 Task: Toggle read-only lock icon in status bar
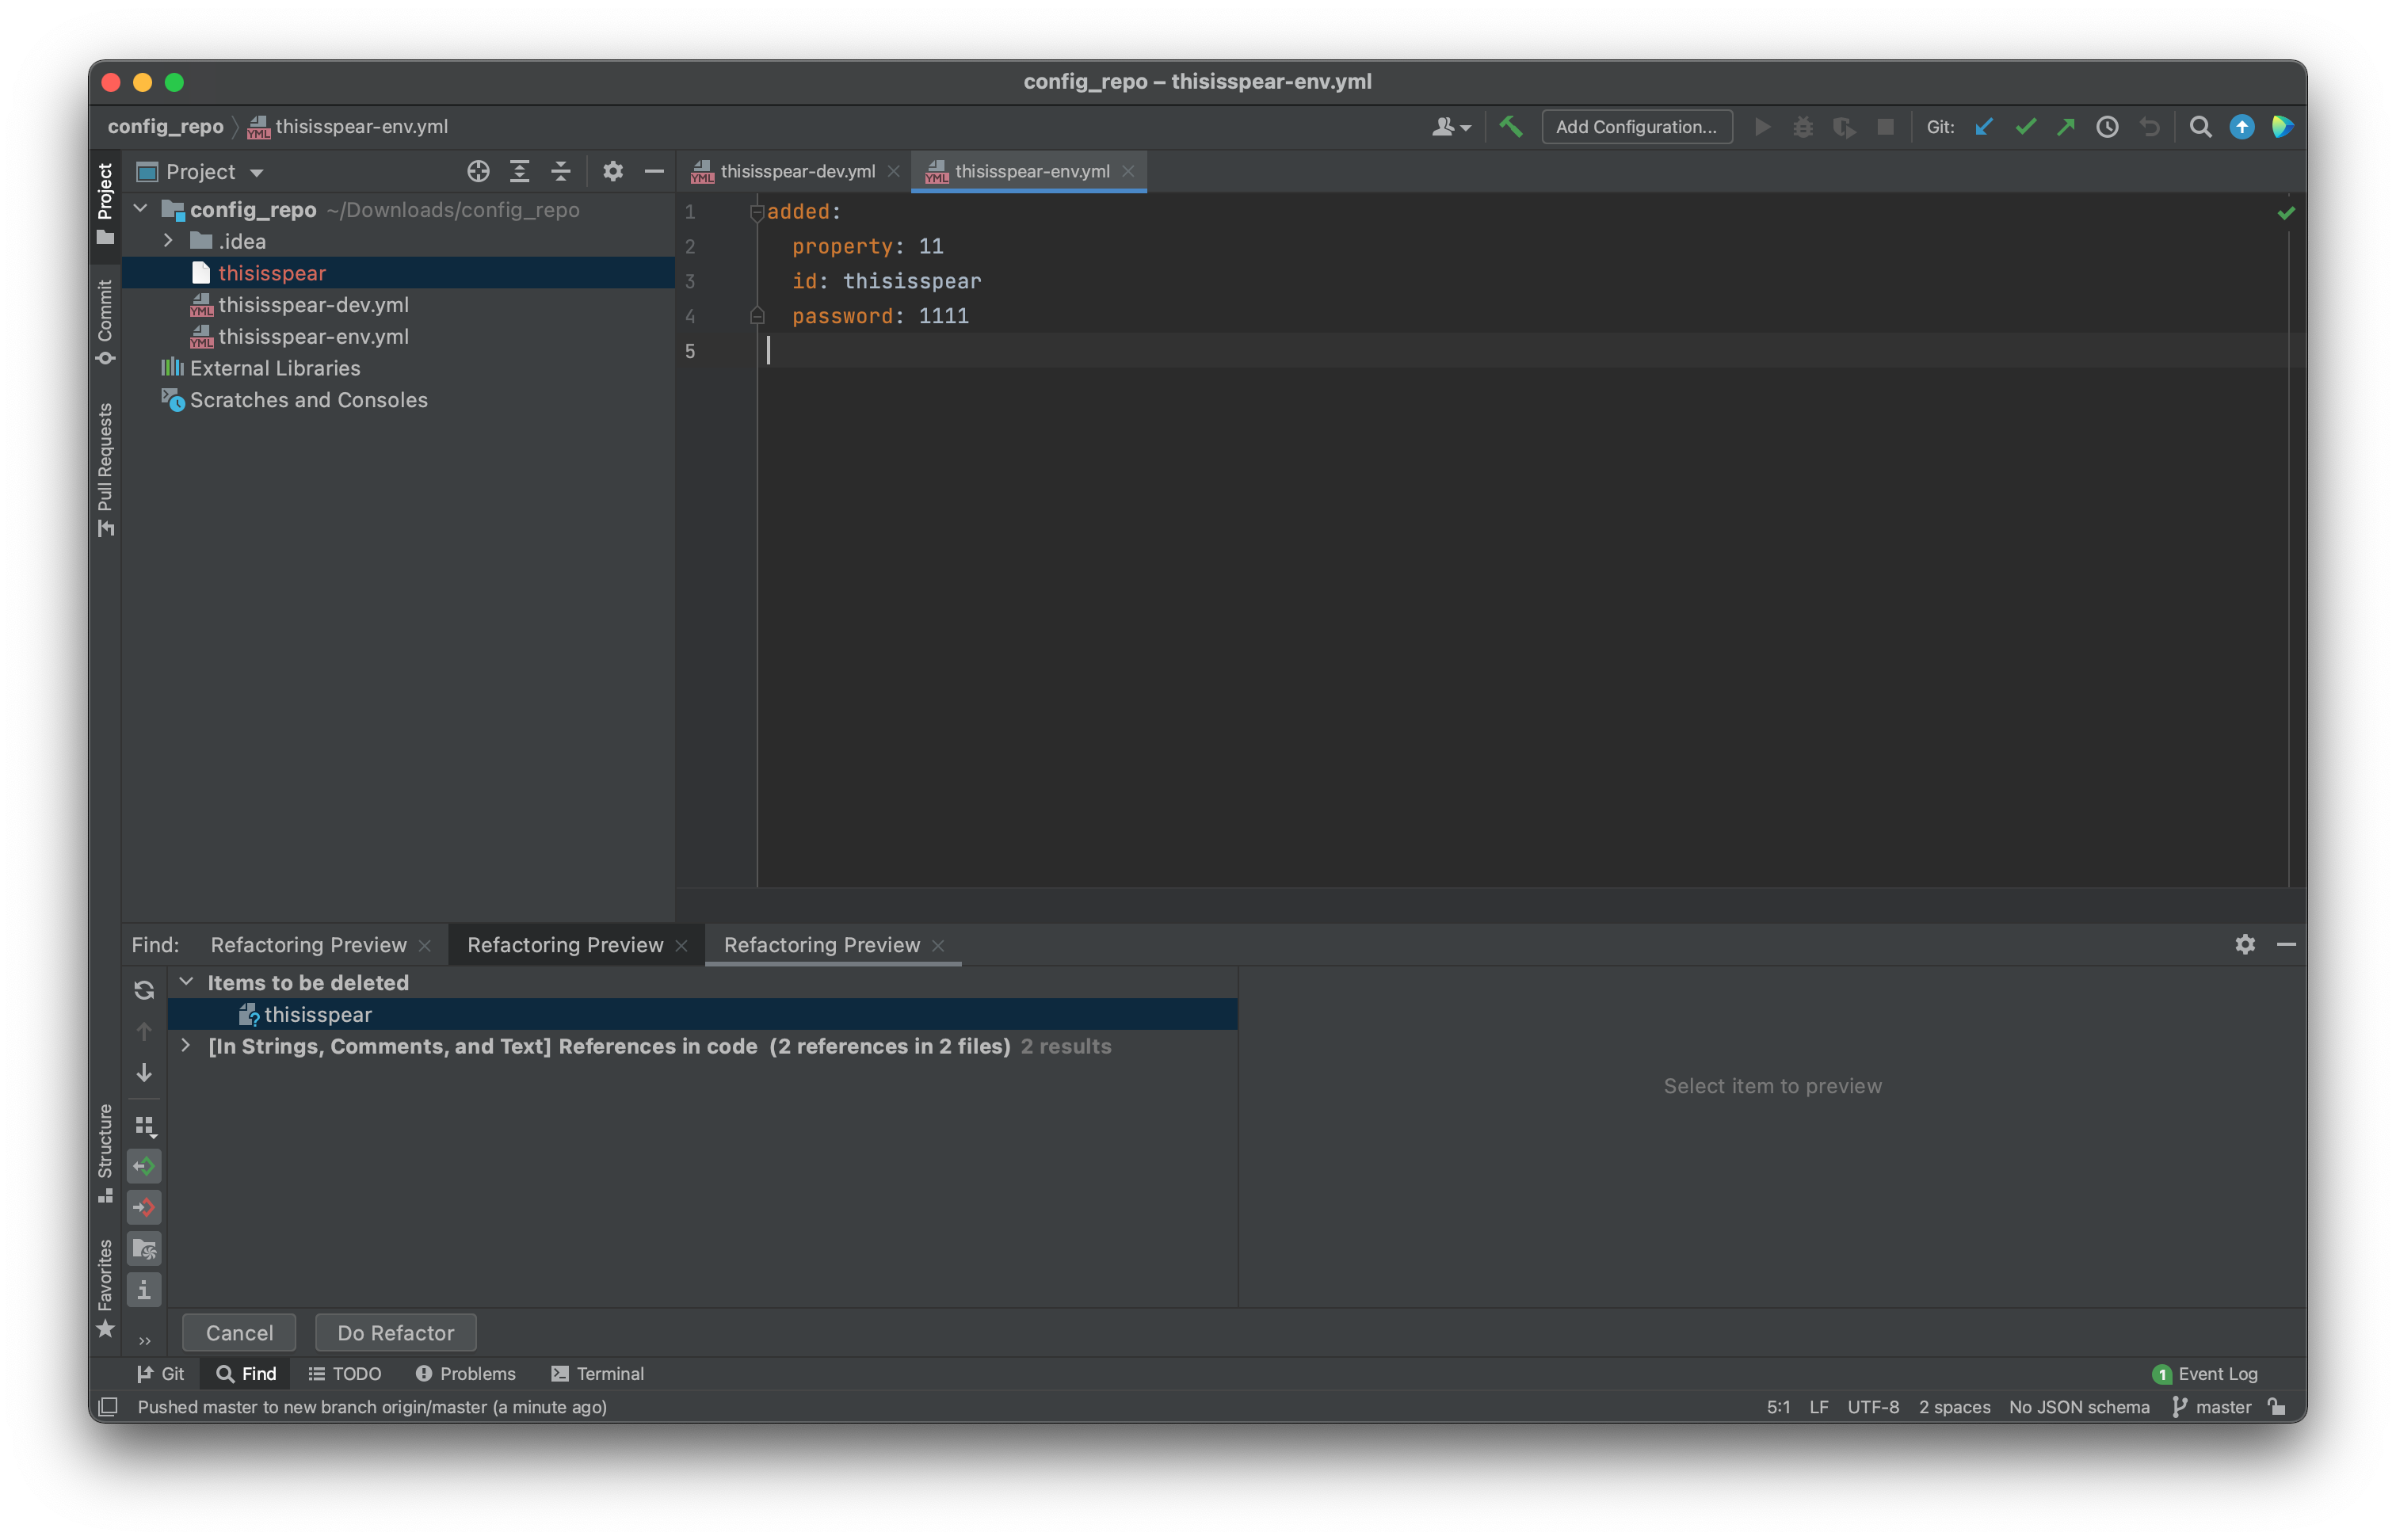(2277, 1407)
